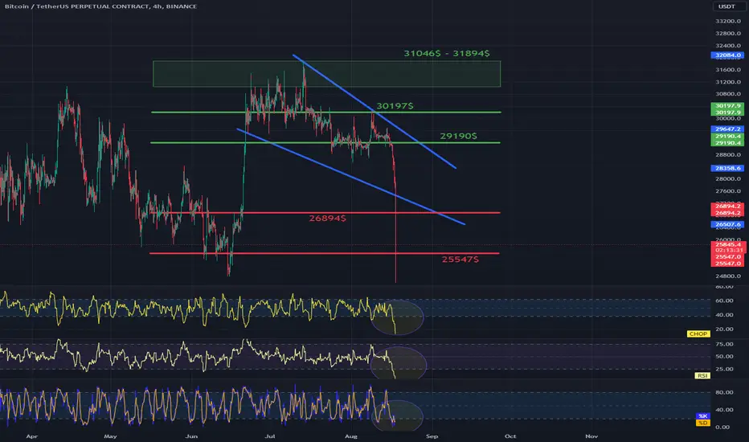Click the 60.00 level on CHOP scale
This screenshot has width=749, height=442.
(725, 301)
